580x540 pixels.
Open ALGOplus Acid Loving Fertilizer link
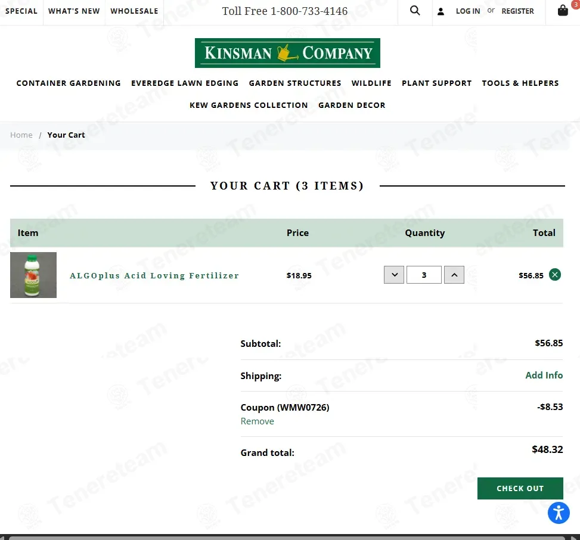pyautogui.click(x=154, y=275)
